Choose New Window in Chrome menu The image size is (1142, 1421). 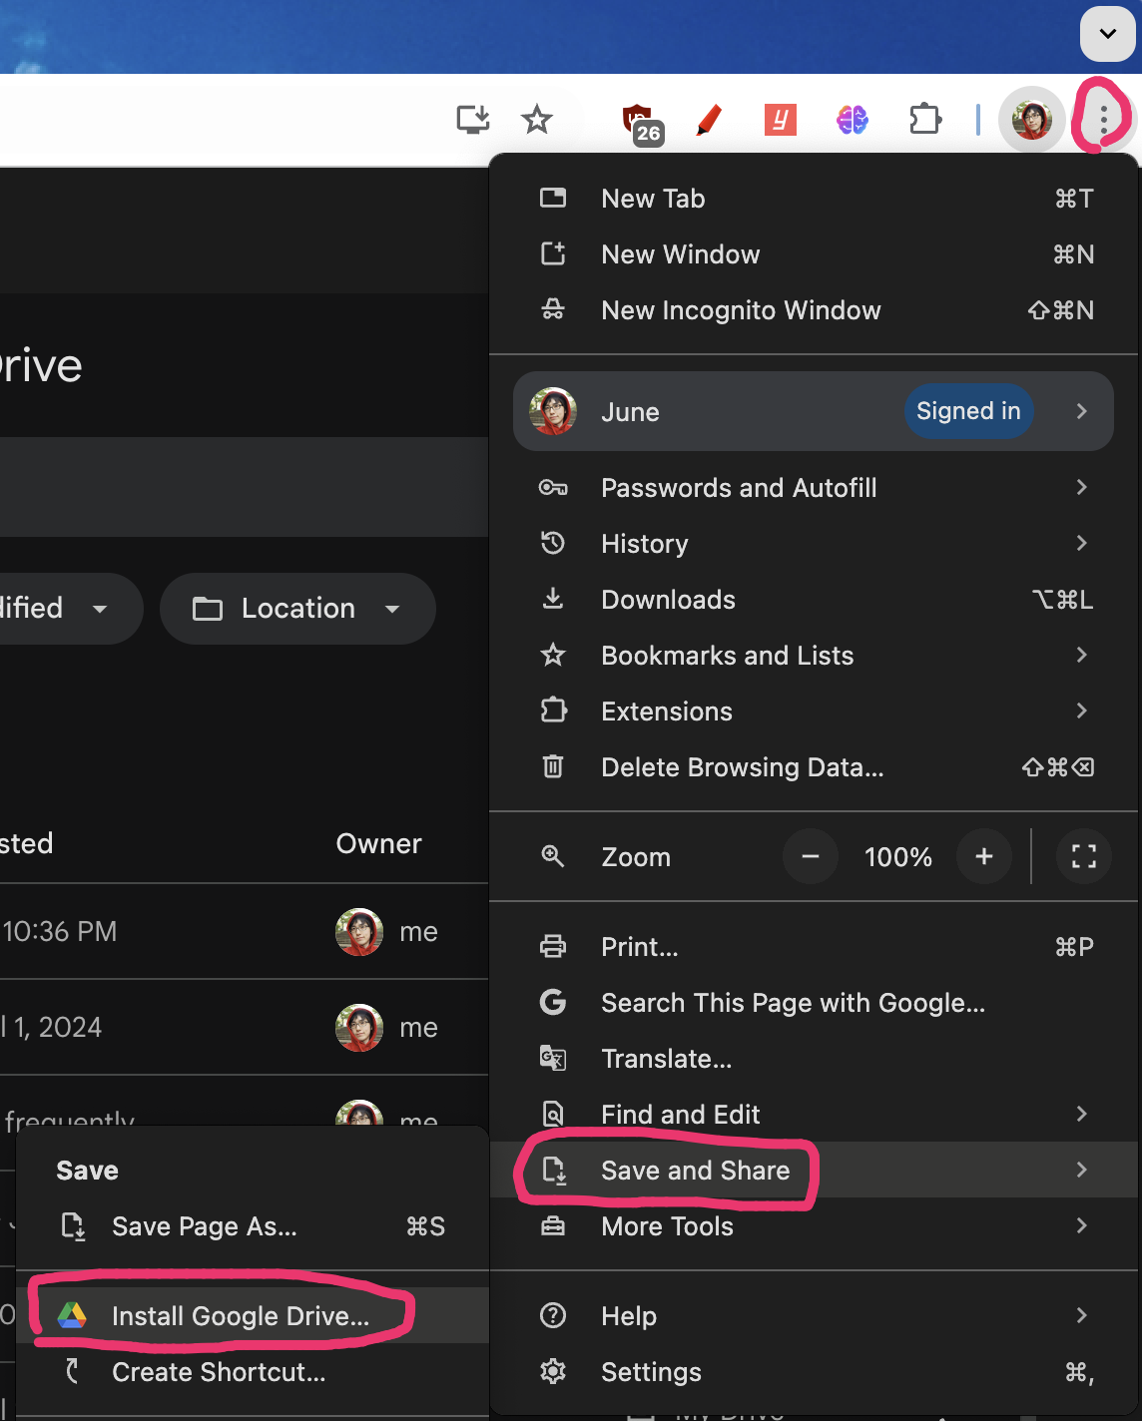(x=814, y=254)
